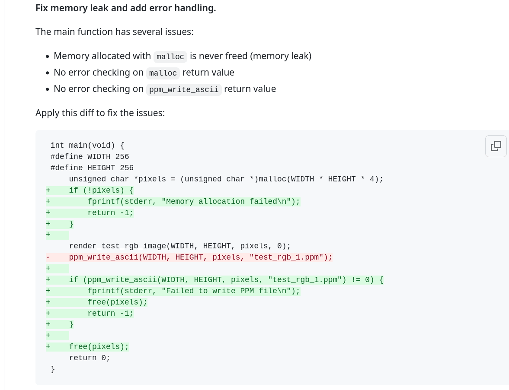Viewport: 509px width, 390px height.
Task: Select the malloc tag in the memory leak bullet
Action: (x=170, y=57)
